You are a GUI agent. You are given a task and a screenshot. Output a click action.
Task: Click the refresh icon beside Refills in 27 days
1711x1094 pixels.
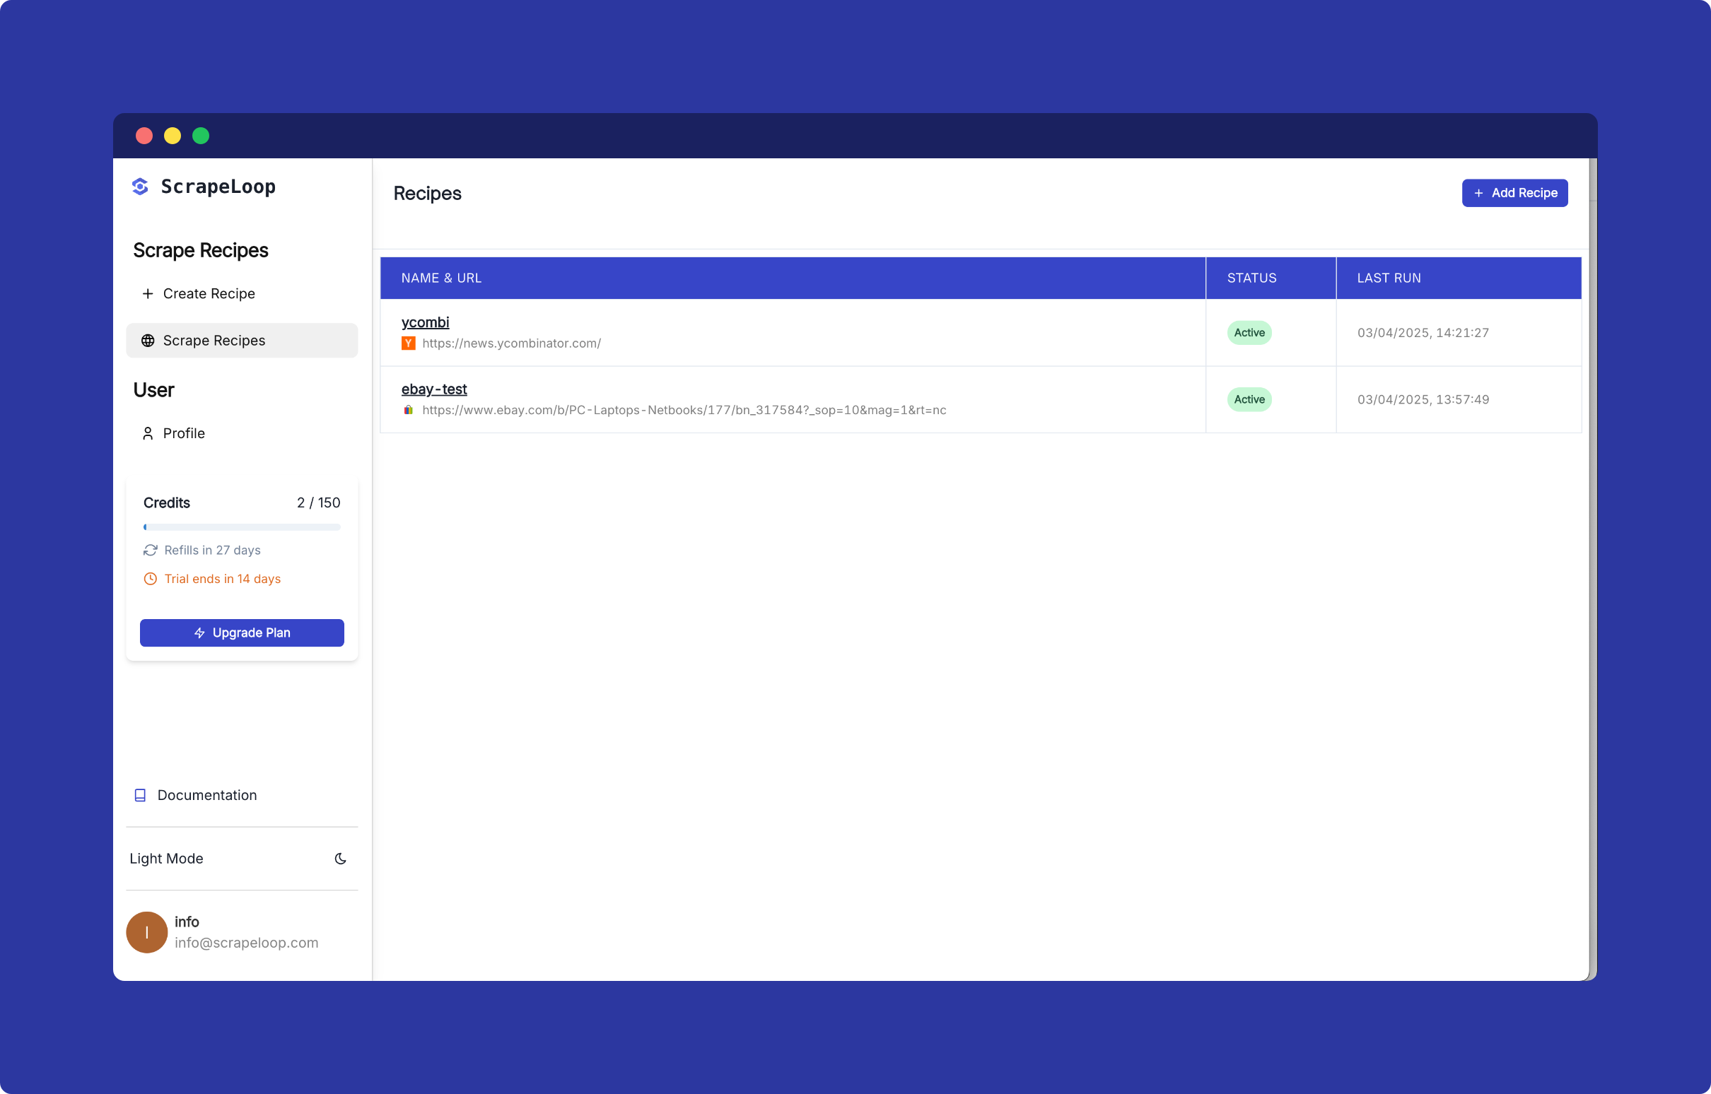tap(151, 551)
